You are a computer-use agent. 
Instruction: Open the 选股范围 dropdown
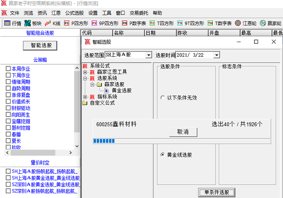149,55
